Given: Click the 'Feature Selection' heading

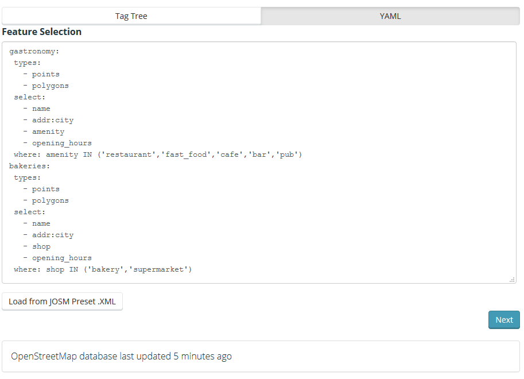Looking at the screenshot, I should [42, 32].
